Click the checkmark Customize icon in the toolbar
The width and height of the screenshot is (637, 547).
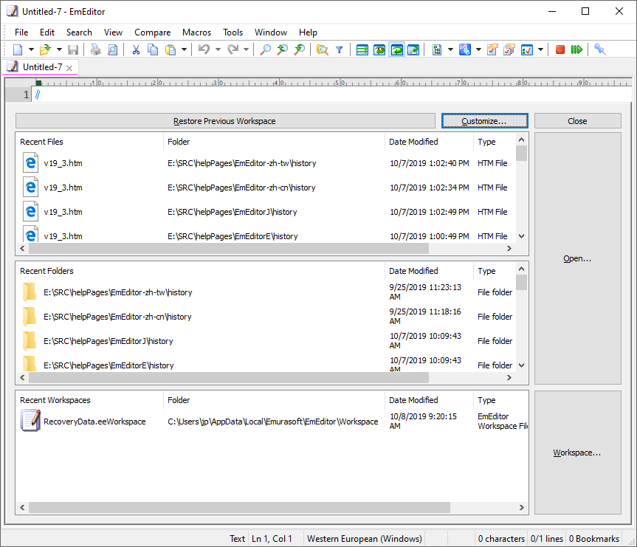(526, 49)
